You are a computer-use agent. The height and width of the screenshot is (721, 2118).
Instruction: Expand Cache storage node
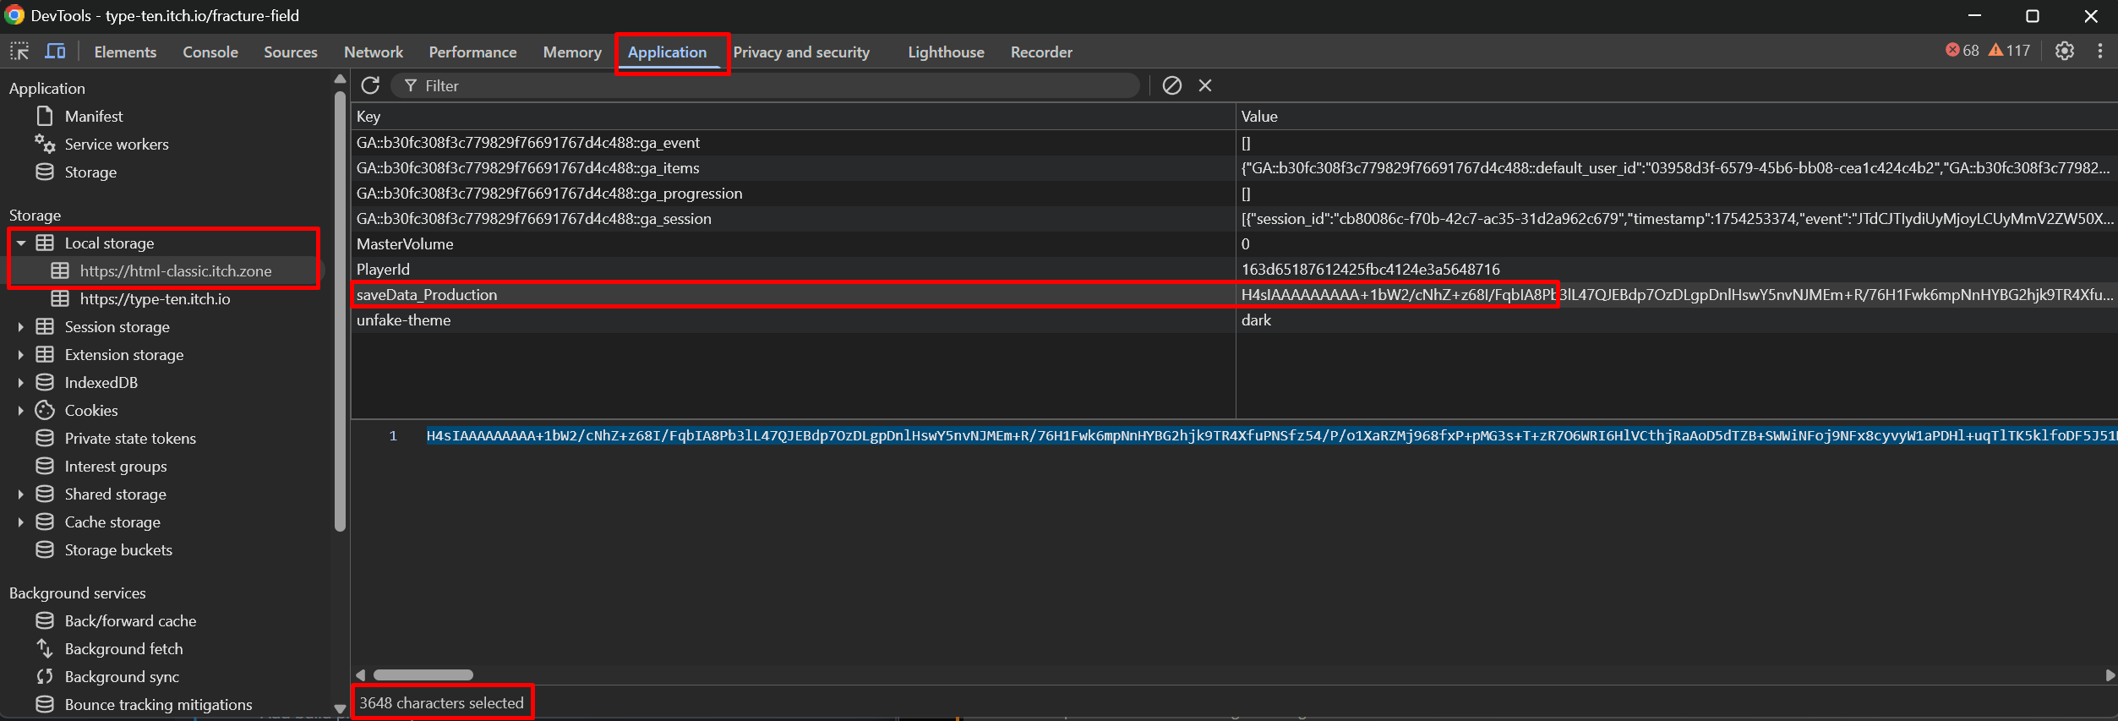[x=21, y=522]
